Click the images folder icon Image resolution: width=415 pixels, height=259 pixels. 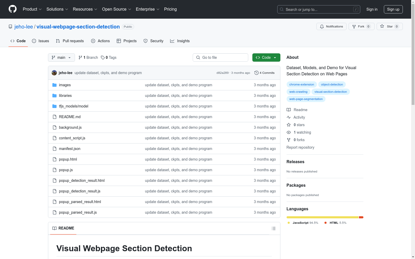[54, 85]
